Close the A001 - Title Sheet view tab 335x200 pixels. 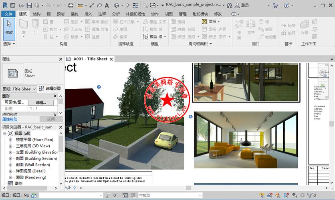[111, 59]
